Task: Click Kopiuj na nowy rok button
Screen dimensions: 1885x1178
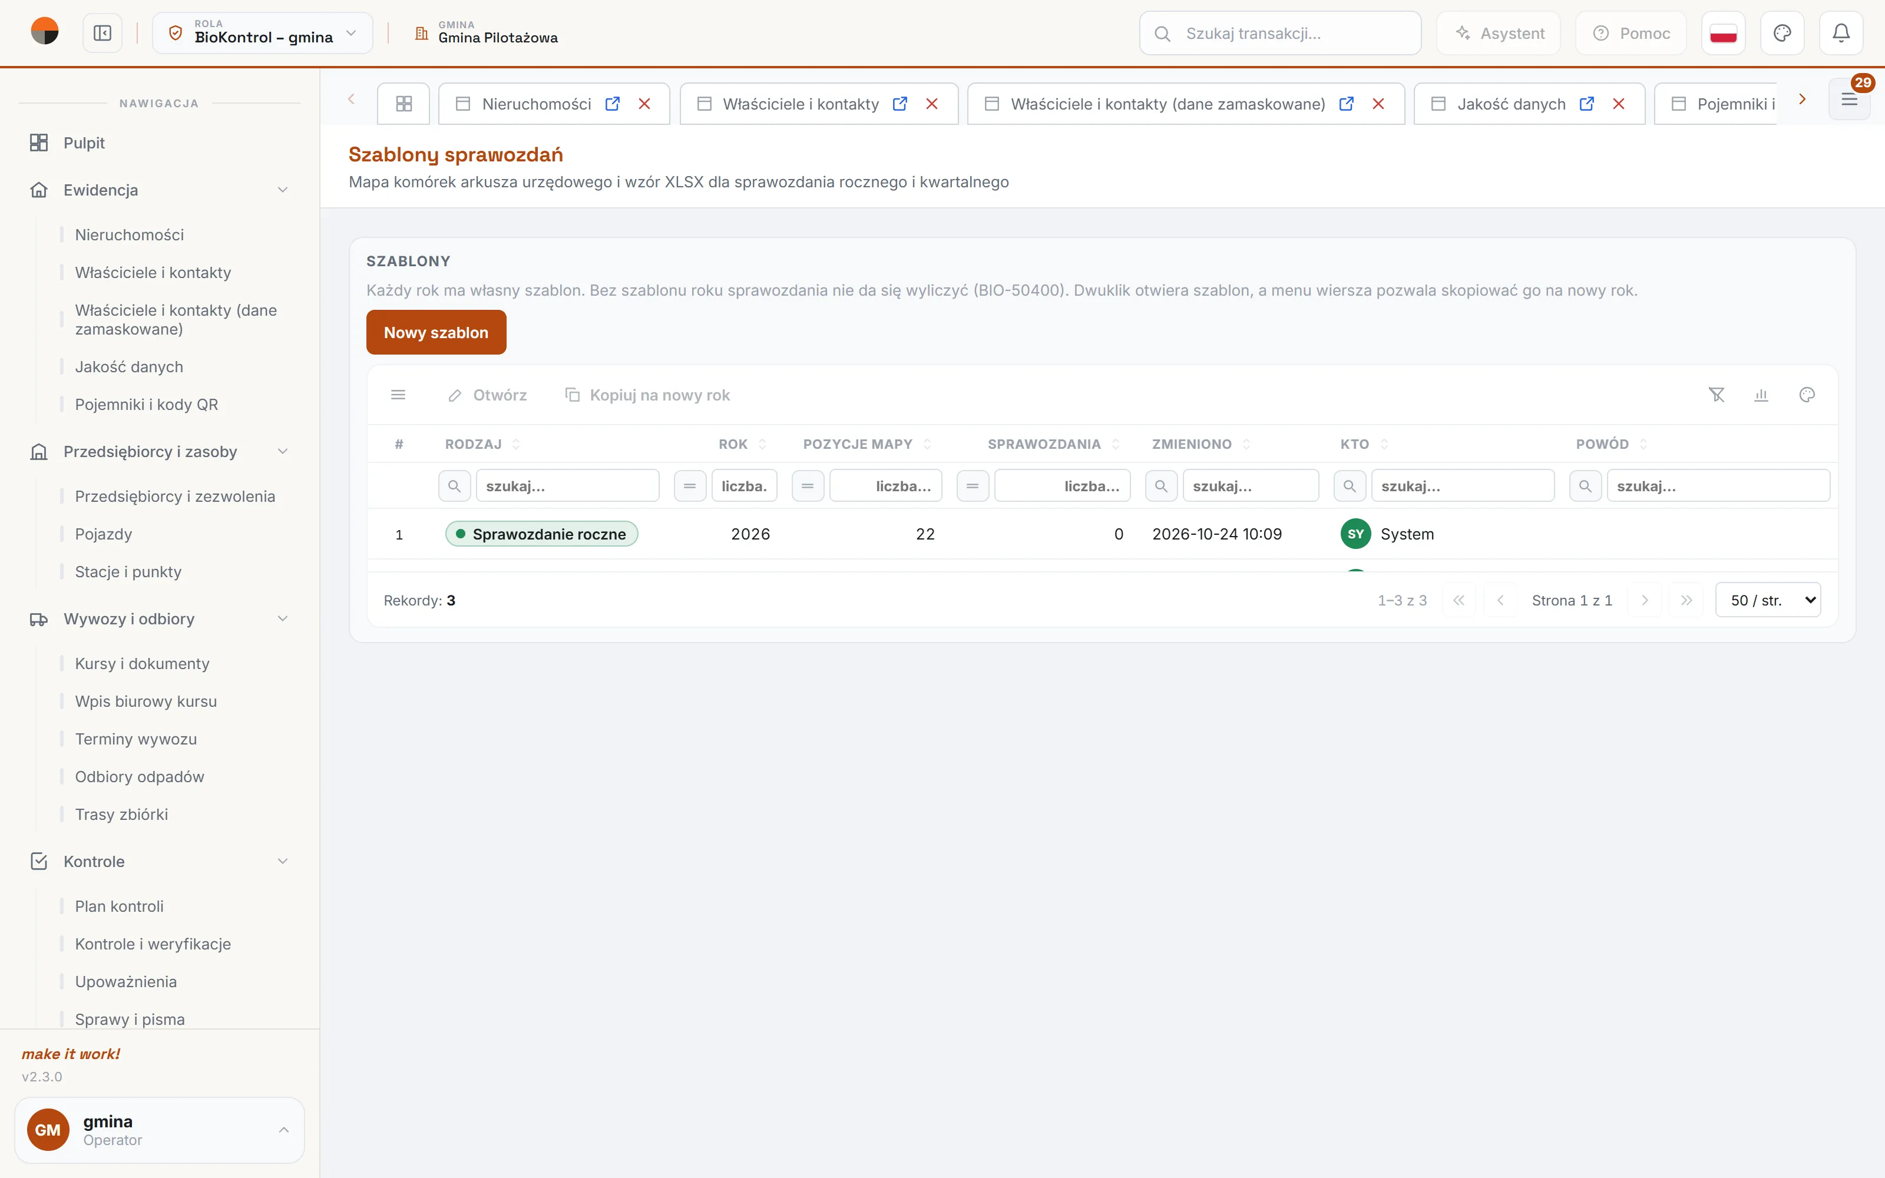Action: click(648, 395)
